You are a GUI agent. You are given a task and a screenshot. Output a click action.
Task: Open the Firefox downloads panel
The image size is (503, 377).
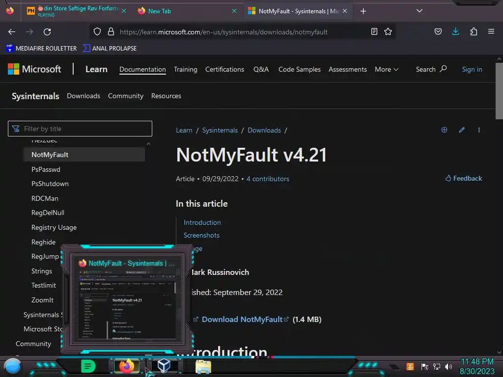tap(455, 31)
